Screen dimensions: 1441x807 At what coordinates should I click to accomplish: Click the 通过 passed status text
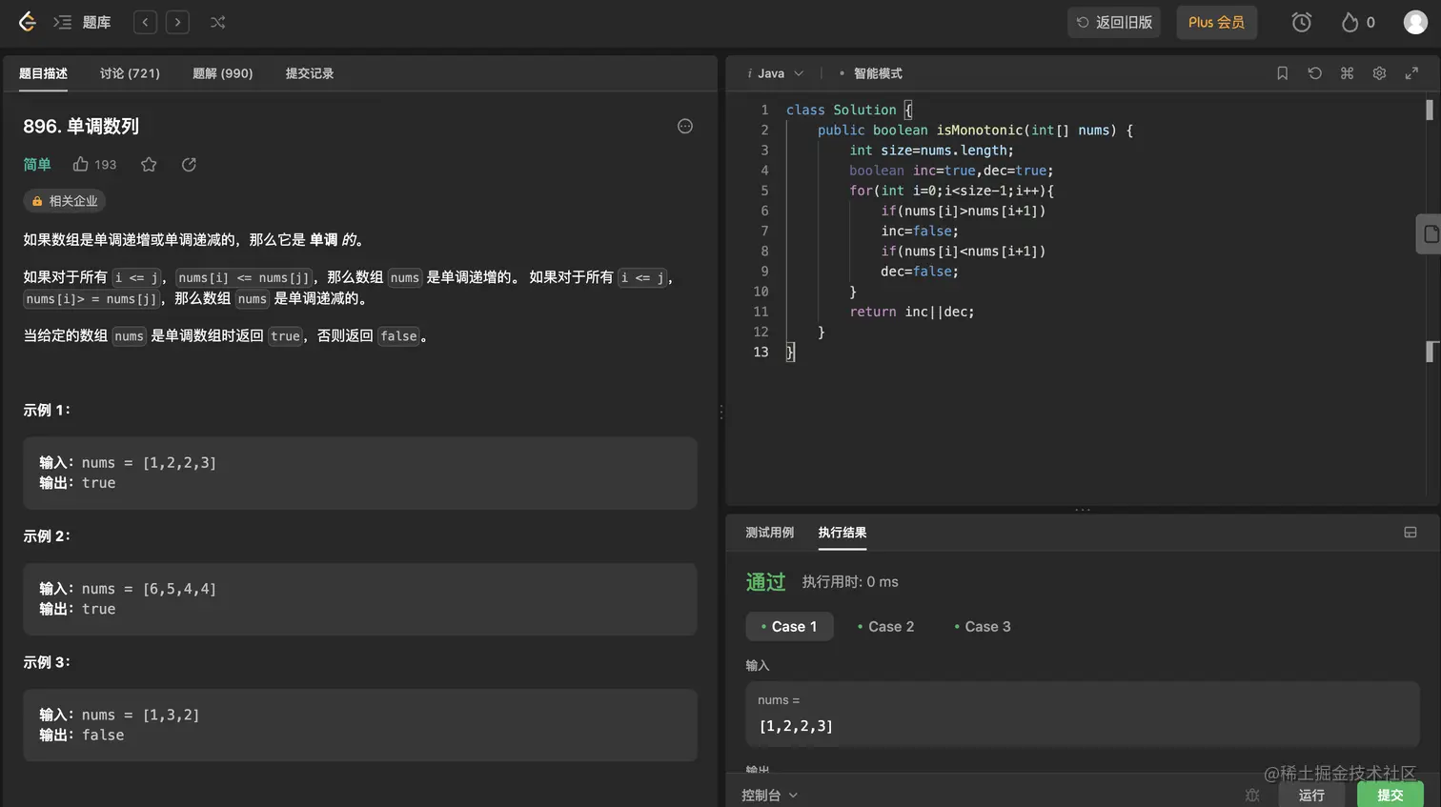tap(765, 582)
